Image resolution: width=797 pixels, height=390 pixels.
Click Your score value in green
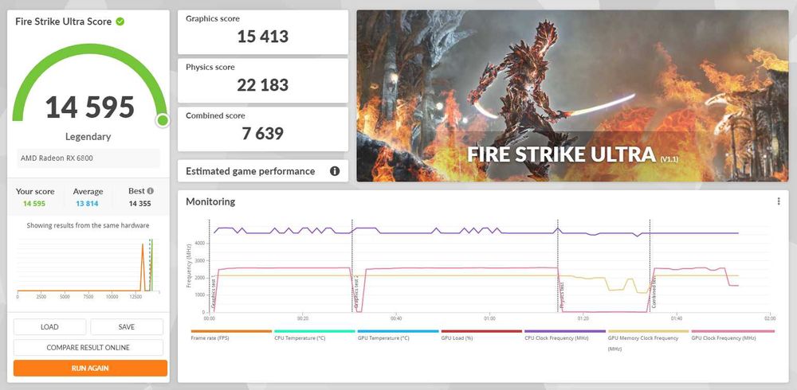click(34, 204)
